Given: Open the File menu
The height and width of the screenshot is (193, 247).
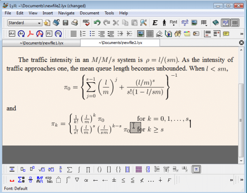Looking at the screenshot, I should pos(8,13).
